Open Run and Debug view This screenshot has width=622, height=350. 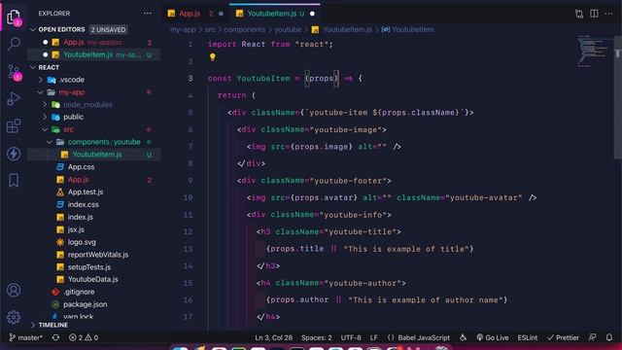[14, 99]
